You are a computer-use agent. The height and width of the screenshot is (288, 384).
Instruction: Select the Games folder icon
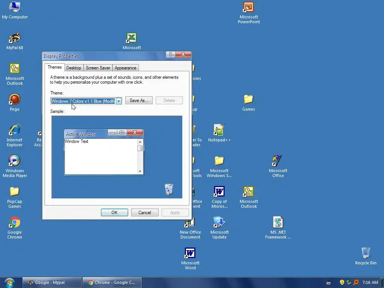click(x=249, y=103)
